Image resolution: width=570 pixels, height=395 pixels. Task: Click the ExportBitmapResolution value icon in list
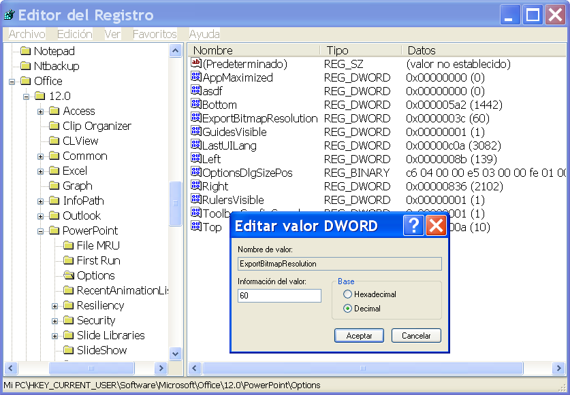click(x=196, y=117)
